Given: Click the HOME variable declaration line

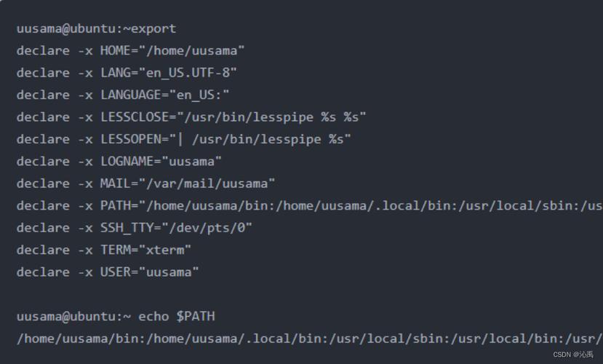Looking at the screenshot, I should 130,51.
